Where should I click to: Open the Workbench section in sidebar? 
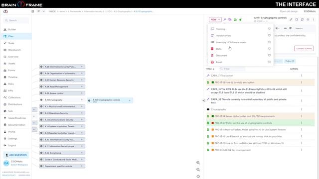14,50
